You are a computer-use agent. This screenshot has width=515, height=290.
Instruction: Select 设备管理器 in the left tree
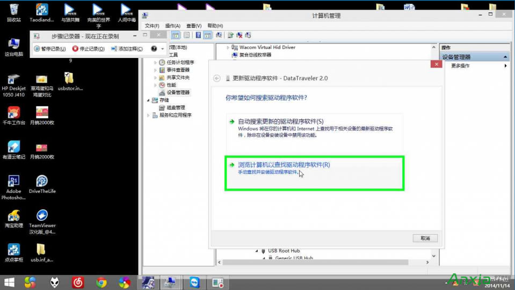(178, 92)
